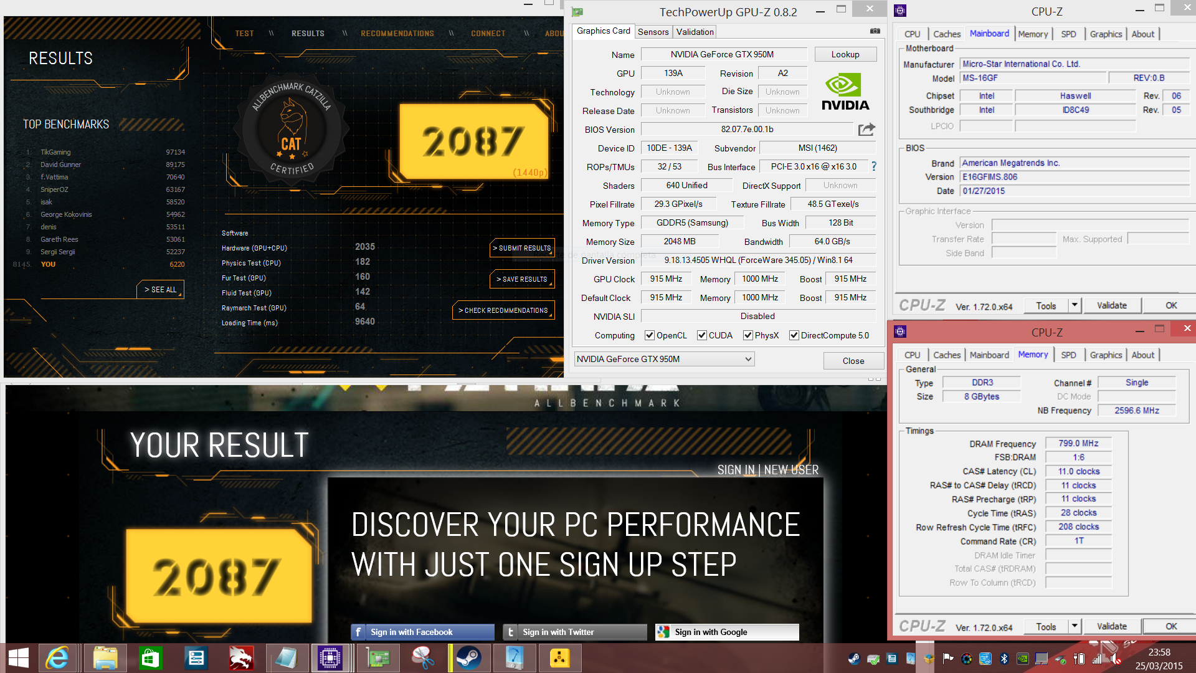Click the GPU-Z screenshot camera icon
The width and height of the screenshot is (1196, 673).
(x=875, y=31)
